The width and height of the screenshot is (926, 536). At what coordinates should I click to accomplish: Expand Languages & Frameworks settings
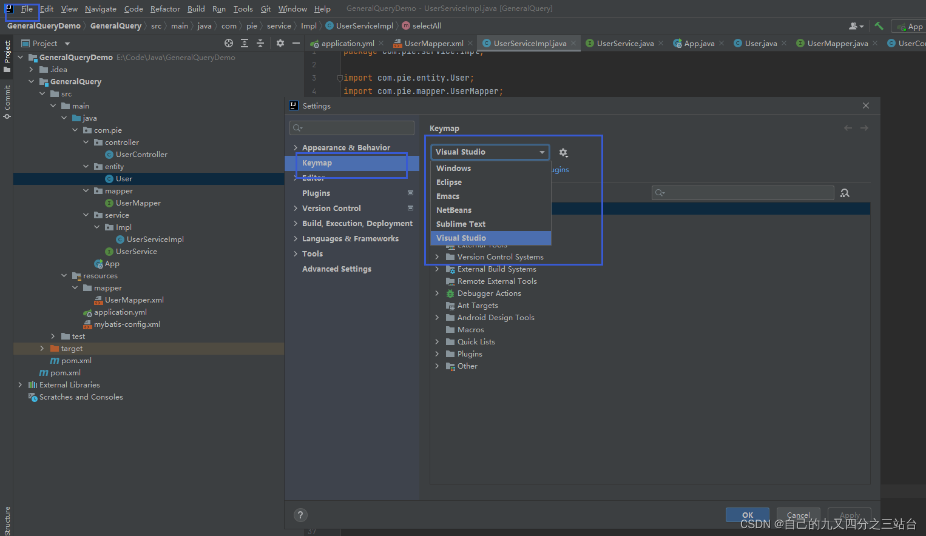[296, 238]
